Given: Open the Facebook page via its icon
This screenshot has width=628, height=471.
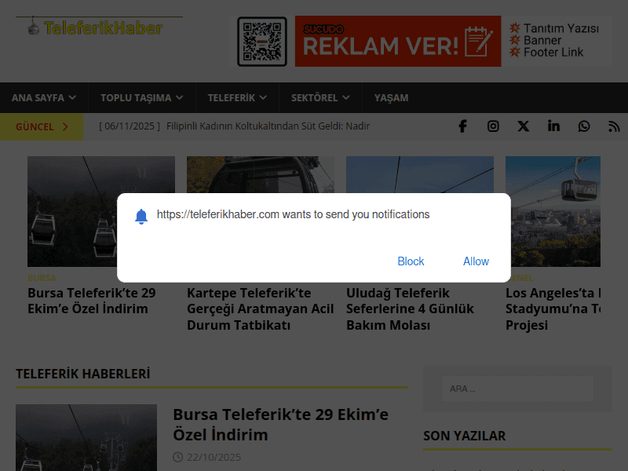Looking at the screenshot, I should tap(462, 126).
